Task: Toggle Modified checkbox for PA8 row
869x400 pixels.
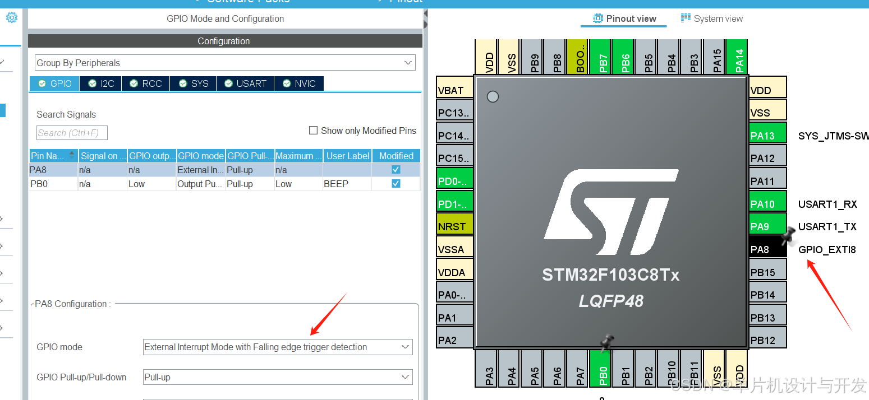Action: 396,170
